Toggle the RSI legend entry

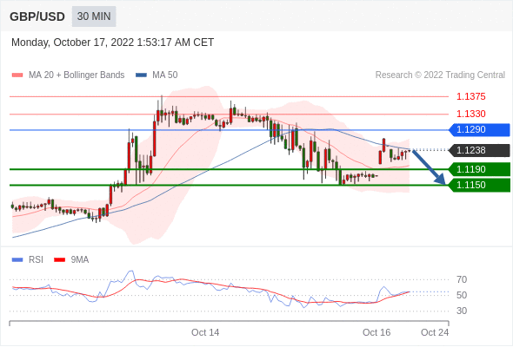(x=28, y=260)
